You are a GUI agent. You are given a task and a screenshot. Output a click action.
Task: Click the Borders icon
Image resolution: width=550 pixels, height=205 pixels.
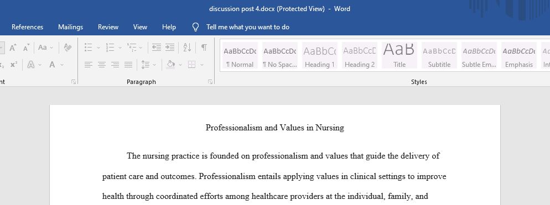coord(191,65)
